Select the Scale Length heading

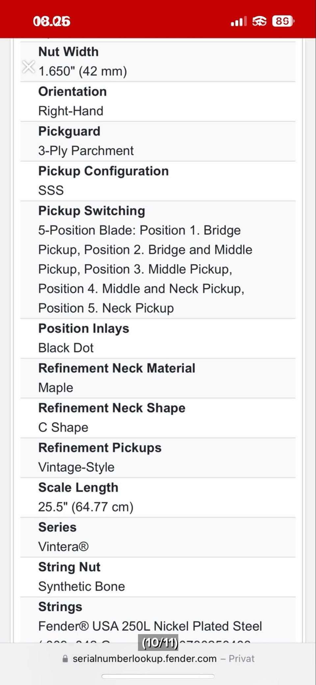pos(78,488)
